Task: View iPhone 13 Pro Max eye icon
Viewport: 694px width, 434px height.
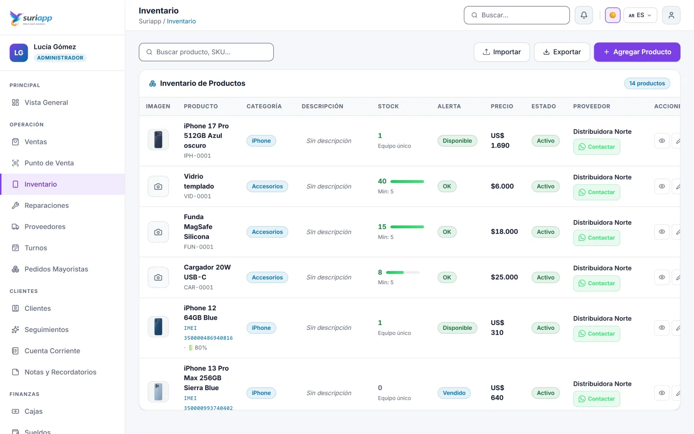Action: pyautogui.click(x=662, y=393)
